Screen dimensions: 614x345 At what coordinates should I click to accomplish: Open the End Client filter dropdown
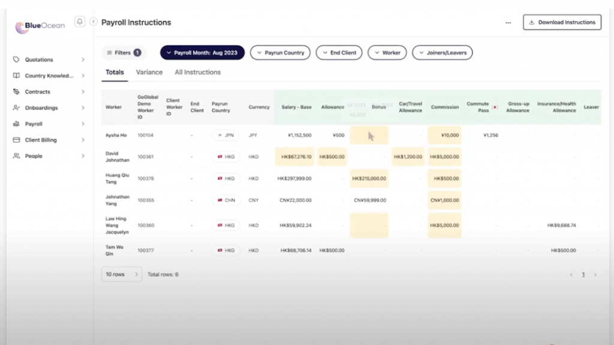[339, 53]
